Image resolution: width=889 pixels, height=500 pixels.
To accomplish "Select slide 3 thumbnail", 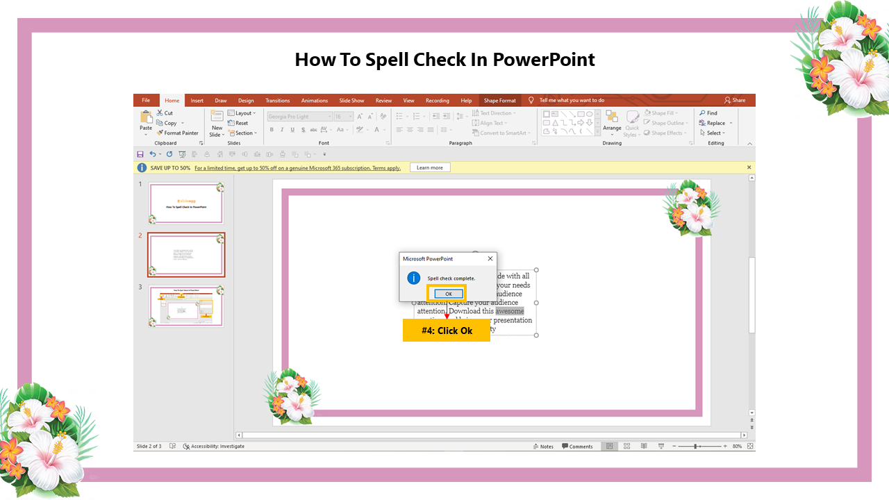I will pos(186,306).
